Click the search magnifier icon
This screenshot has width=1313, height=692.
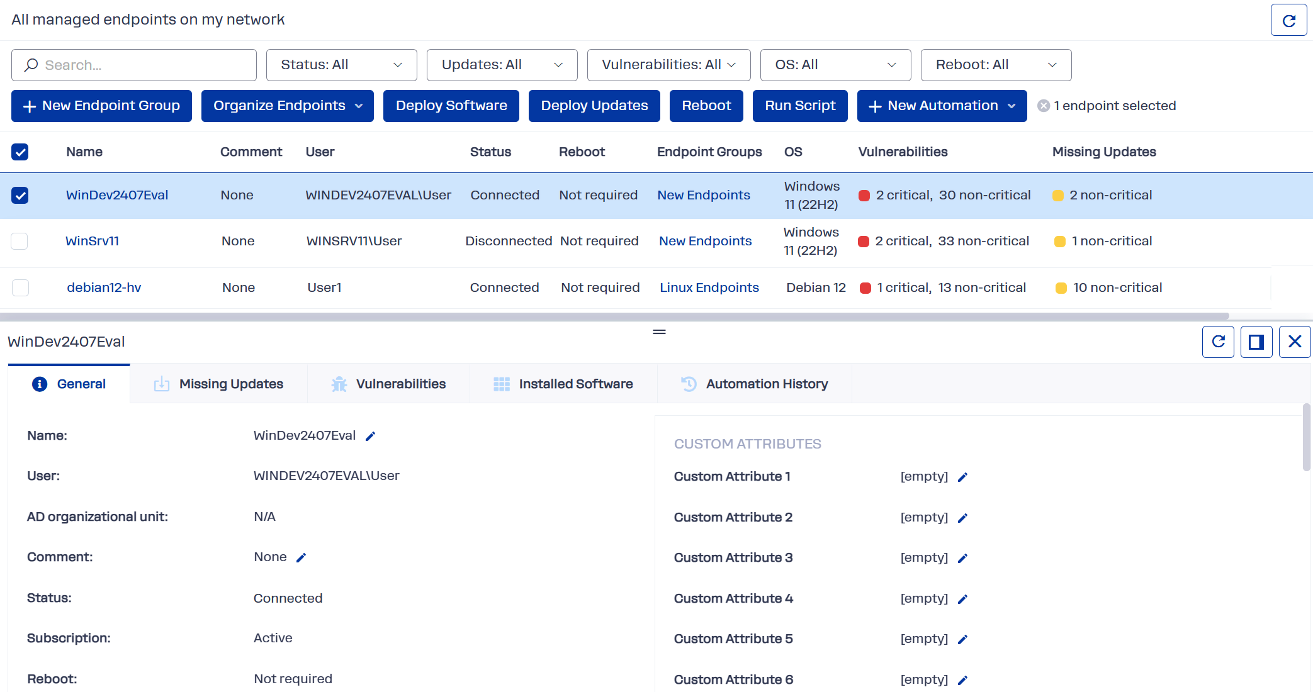pos(31,65)
